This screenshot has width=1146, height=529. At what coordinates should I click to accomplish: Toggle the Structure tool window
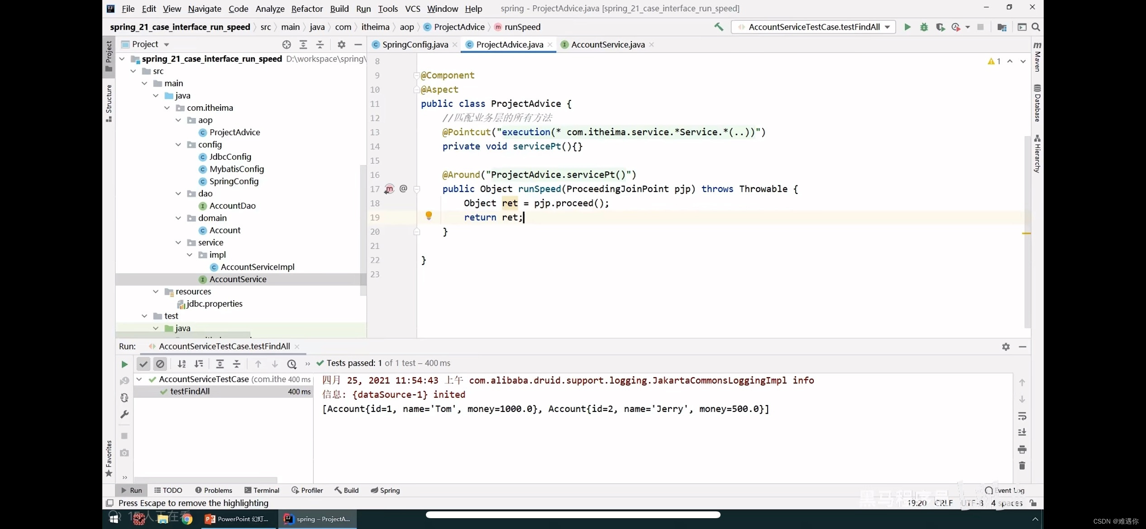pos(109,103)
